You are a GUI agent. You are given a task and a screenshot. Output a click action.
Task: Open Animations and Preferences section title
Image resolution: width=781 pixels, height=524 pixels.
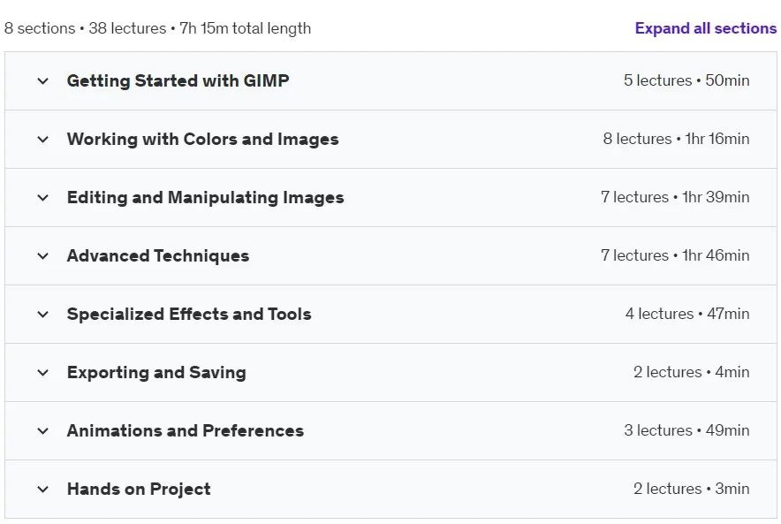(186, 430)
